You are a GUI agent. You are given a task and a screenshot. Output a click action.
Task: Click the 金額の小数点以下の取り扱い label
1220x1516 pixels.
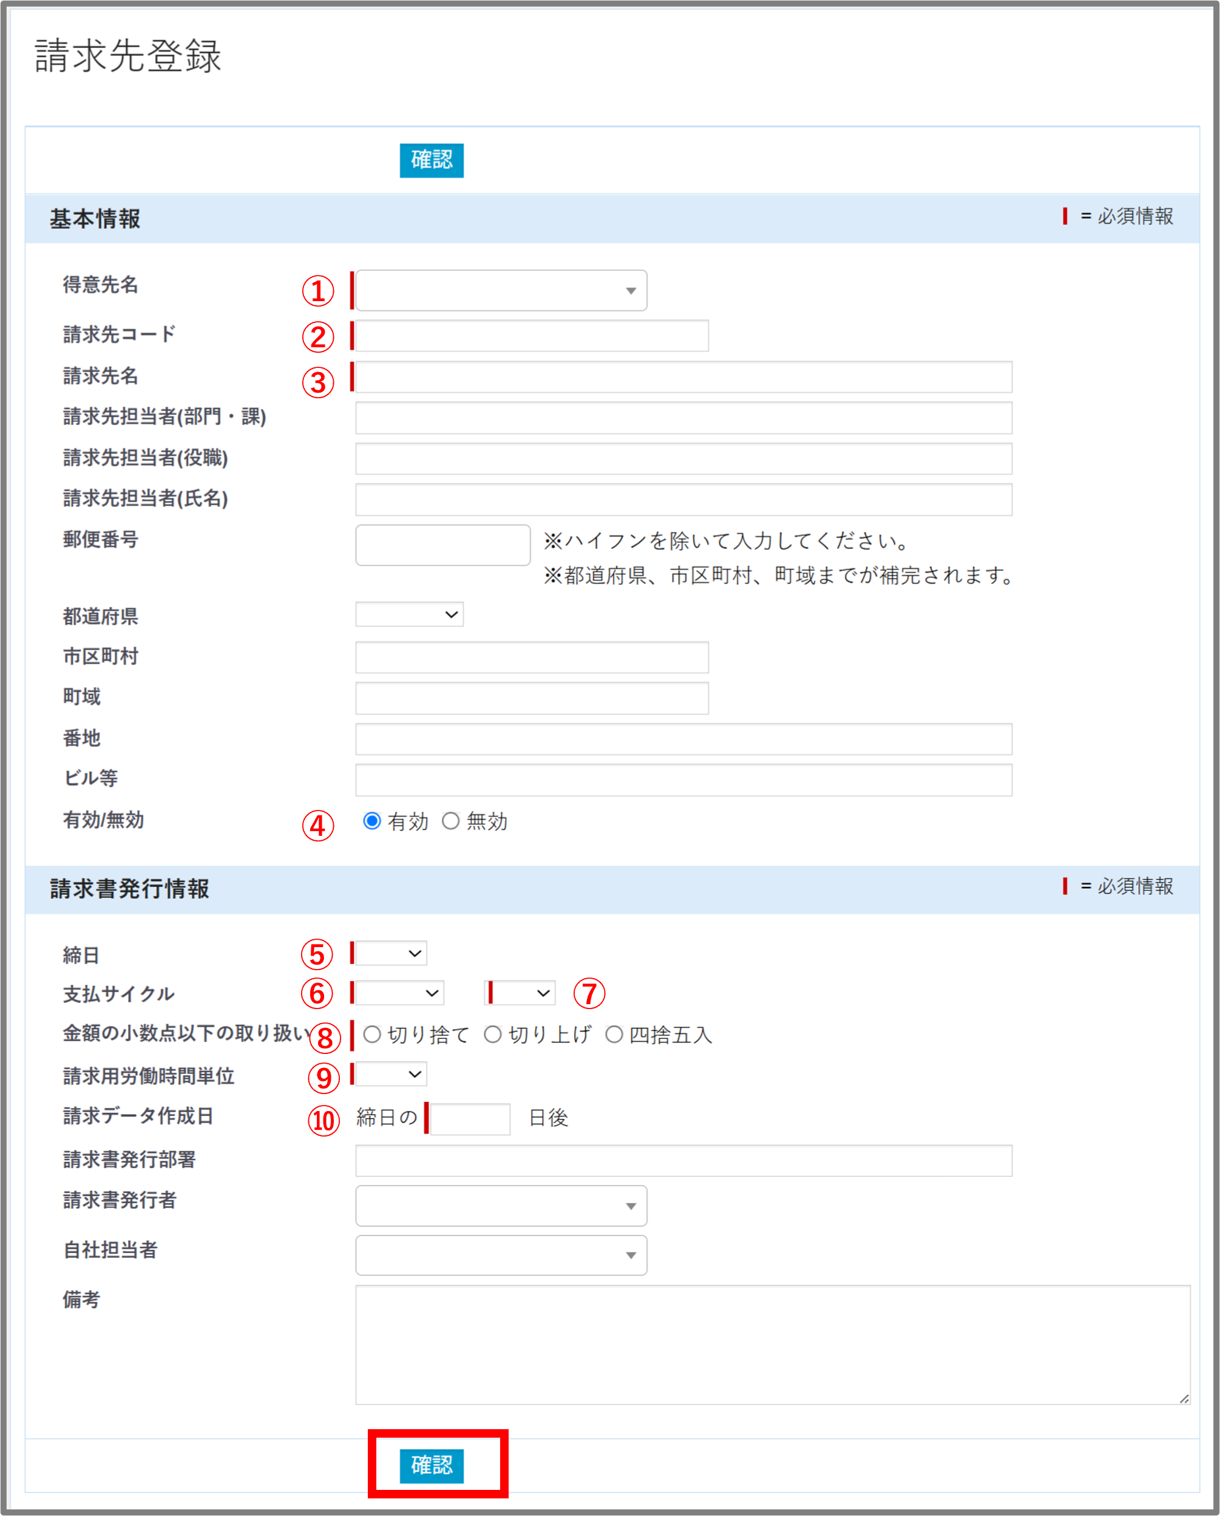[x=186, y=1033]
